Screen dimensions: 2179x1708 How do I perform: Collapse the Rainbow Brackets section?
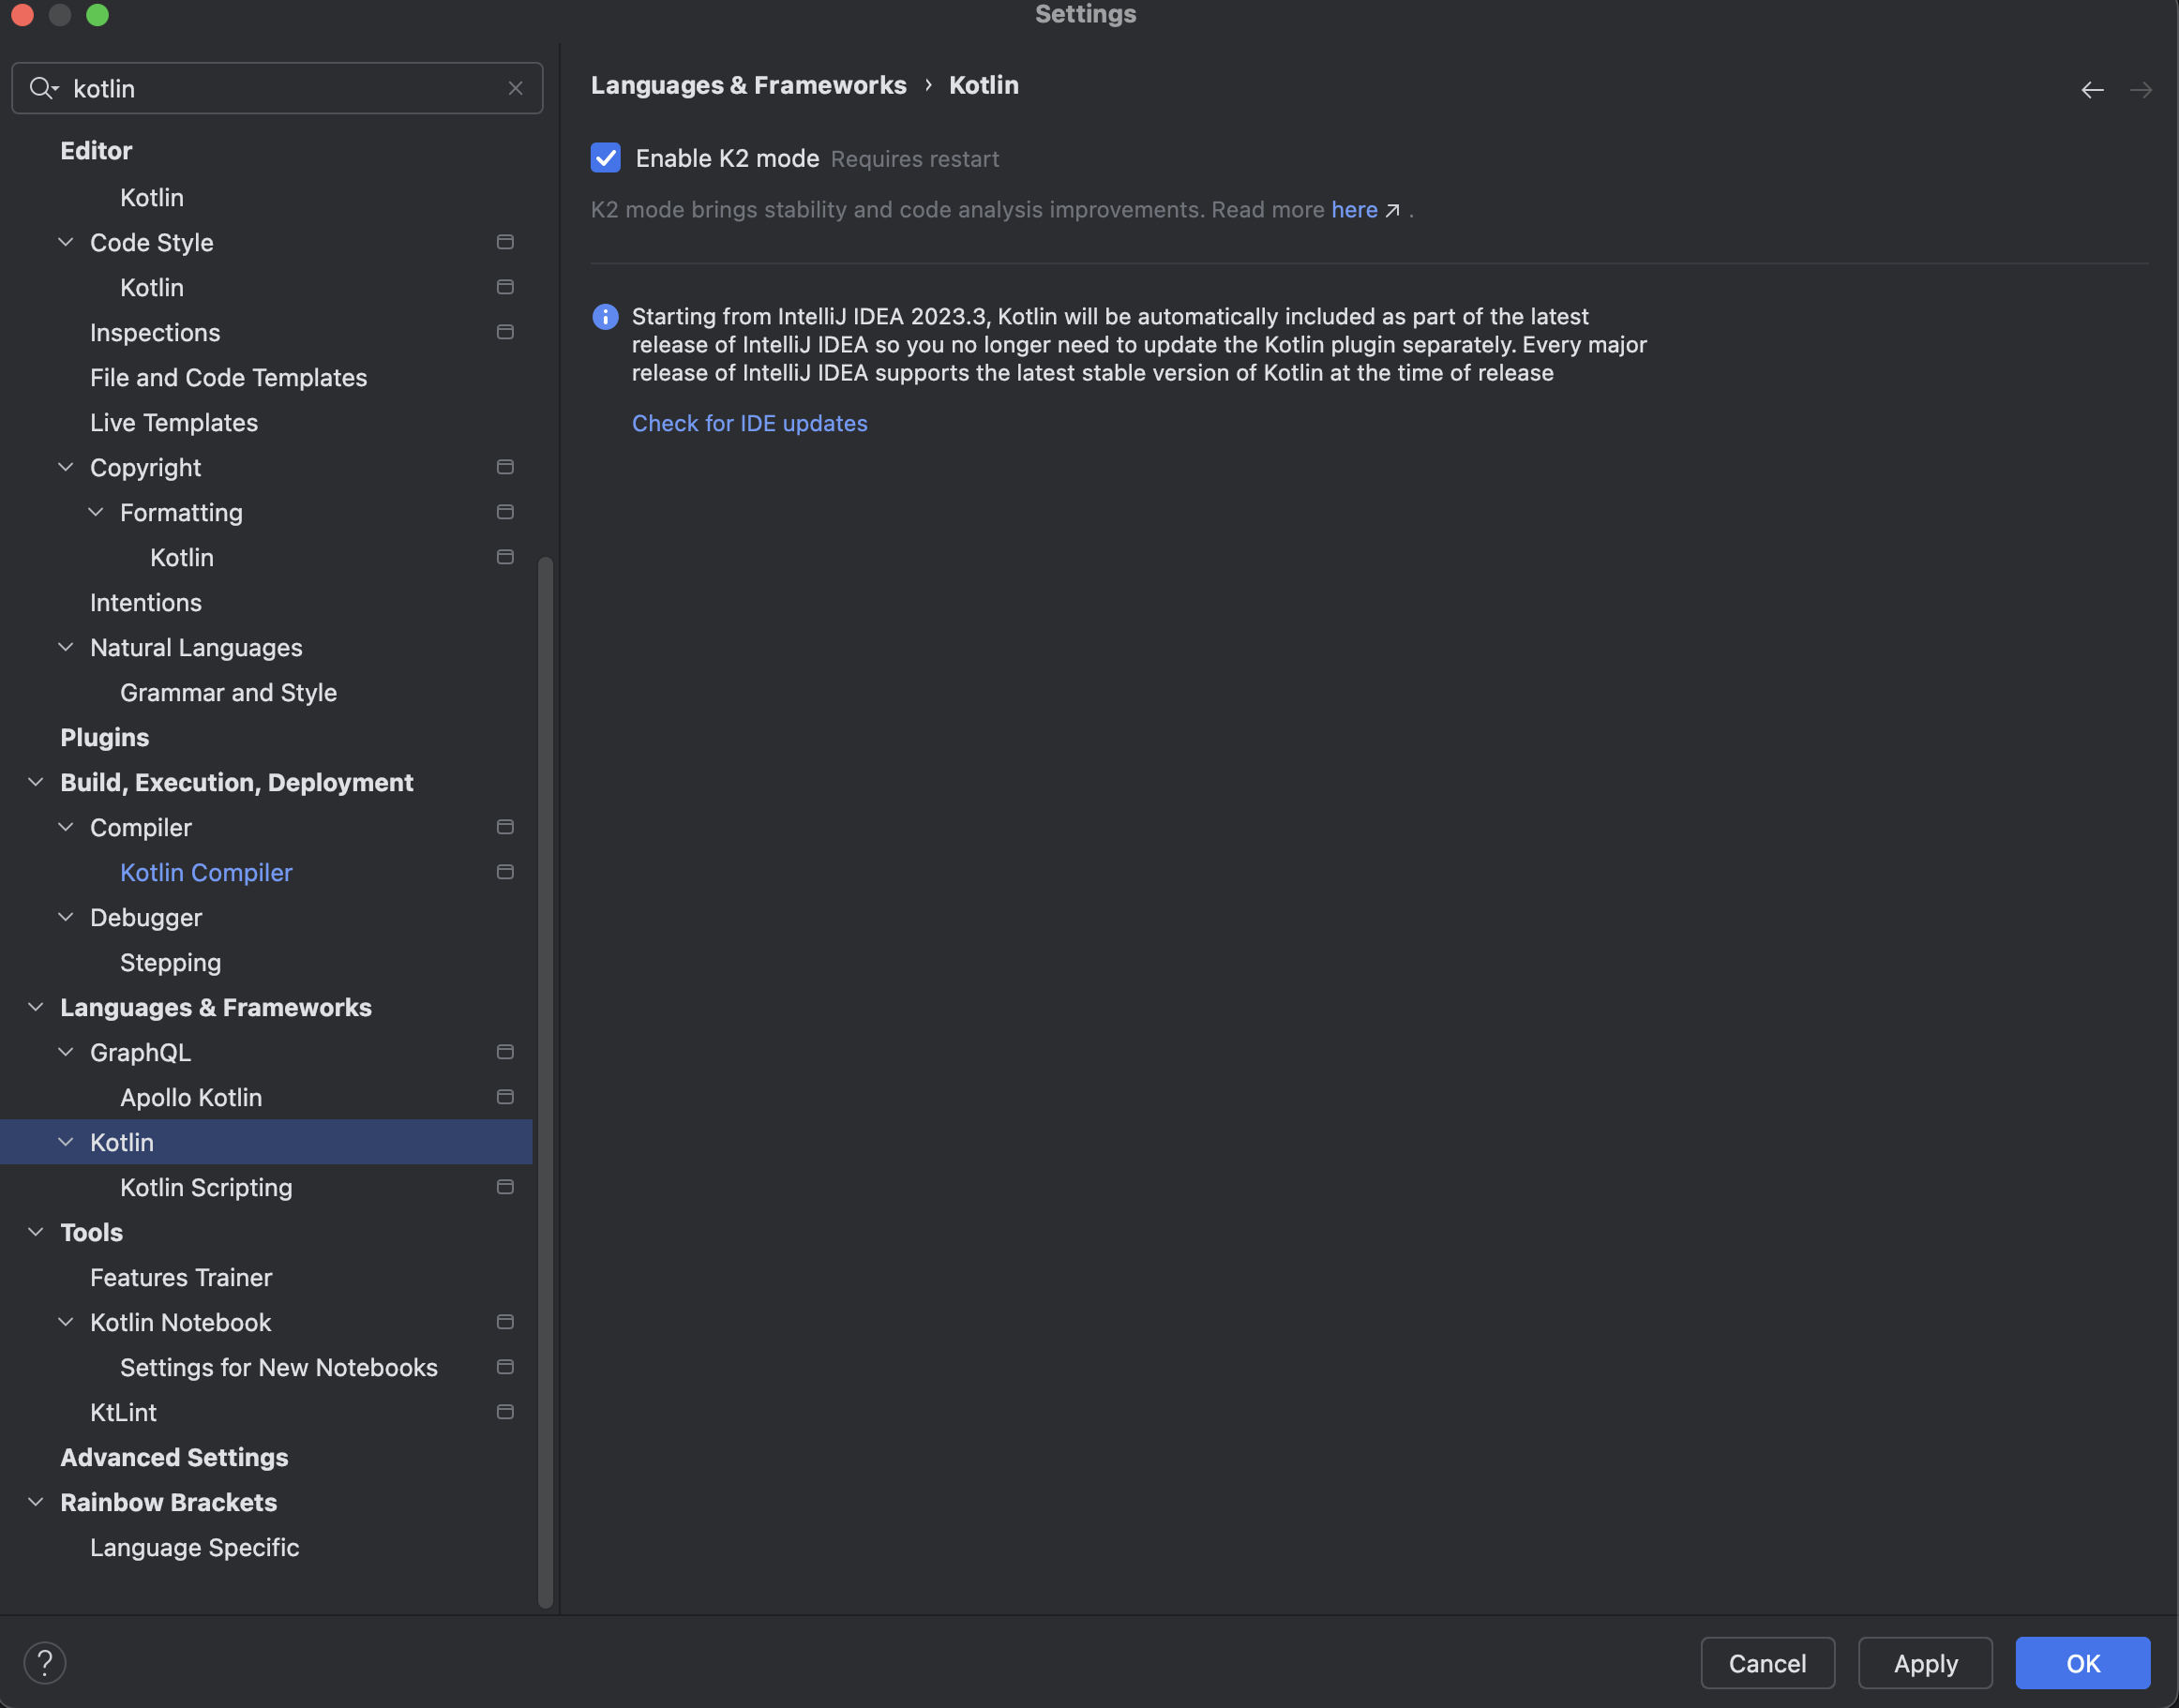point(36,1502)
